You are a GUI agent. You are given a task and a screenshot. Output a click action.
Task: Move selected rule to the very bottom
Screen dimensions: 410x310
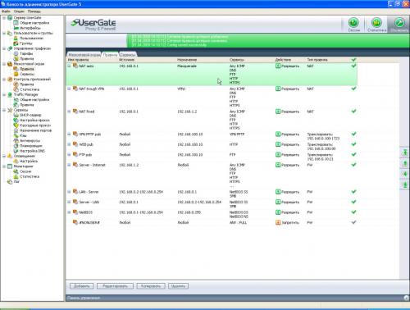point(405,185)
